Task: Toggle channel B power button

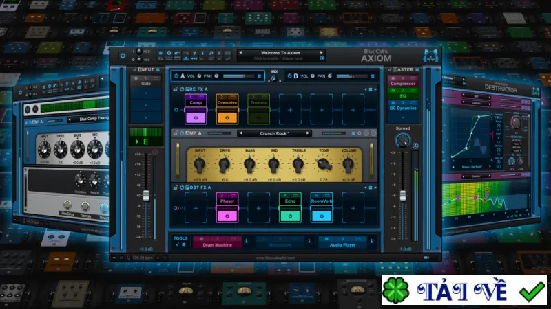Action: tap(289, 76)
